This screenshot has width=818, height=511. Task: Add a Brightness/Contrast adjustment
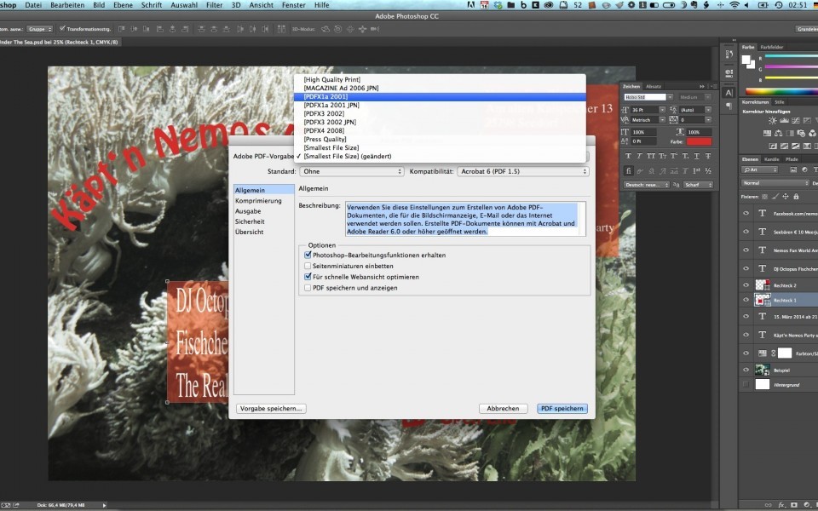click(x=773, y=120)
